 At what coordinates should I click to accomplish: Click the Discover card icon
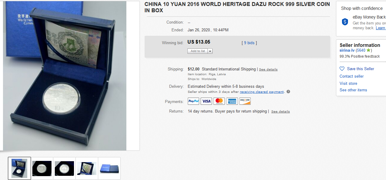coord(245,101)
